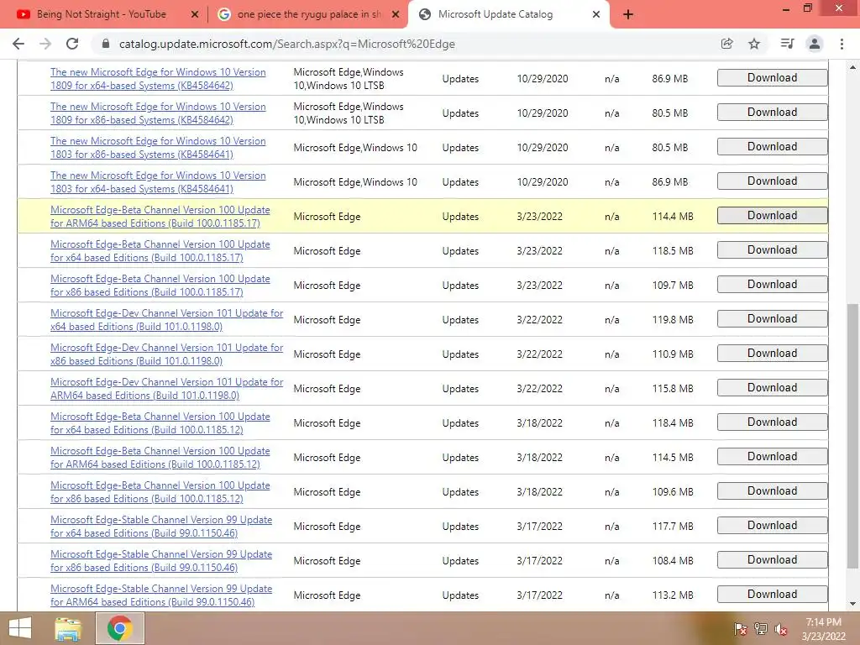The width and height of the screenshot is (860, 645).
Task: Open Action Center flag tray icon
Action: point(741,629)
